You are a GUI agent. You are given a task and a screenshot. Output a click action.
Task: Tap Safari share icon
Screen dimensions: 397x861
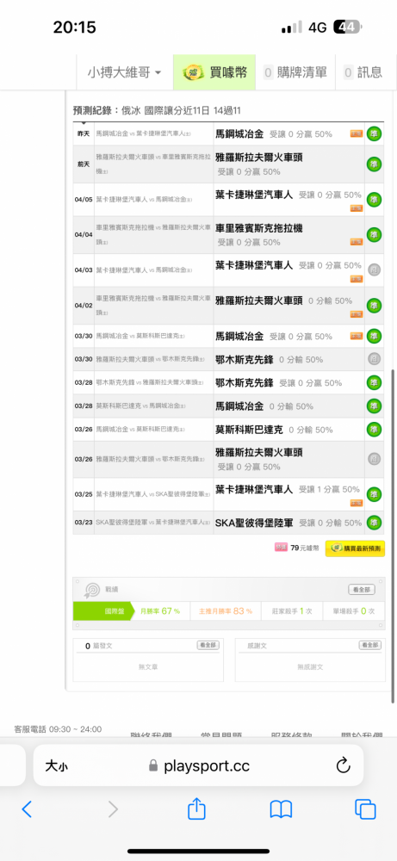pyautogui.click(x=196, y=808)
